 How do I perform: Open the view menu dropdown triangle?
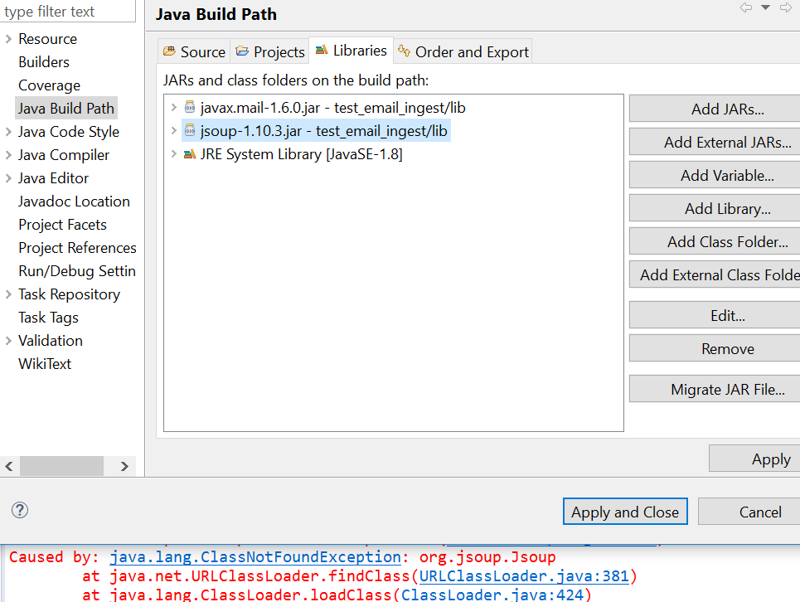764,7
